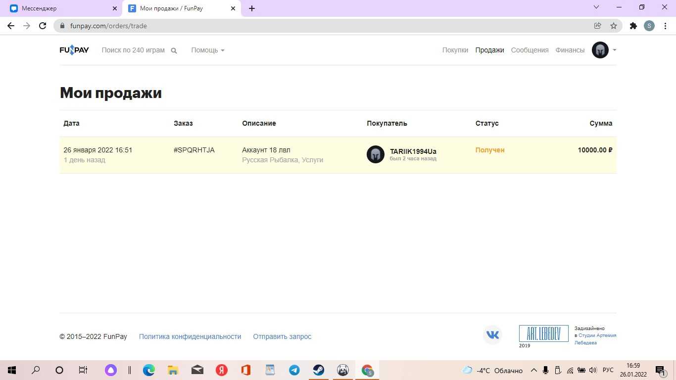This screenshot has height=380, width=676.
Task: Open Политика конфиденциальности link
Action: point(190,336)
